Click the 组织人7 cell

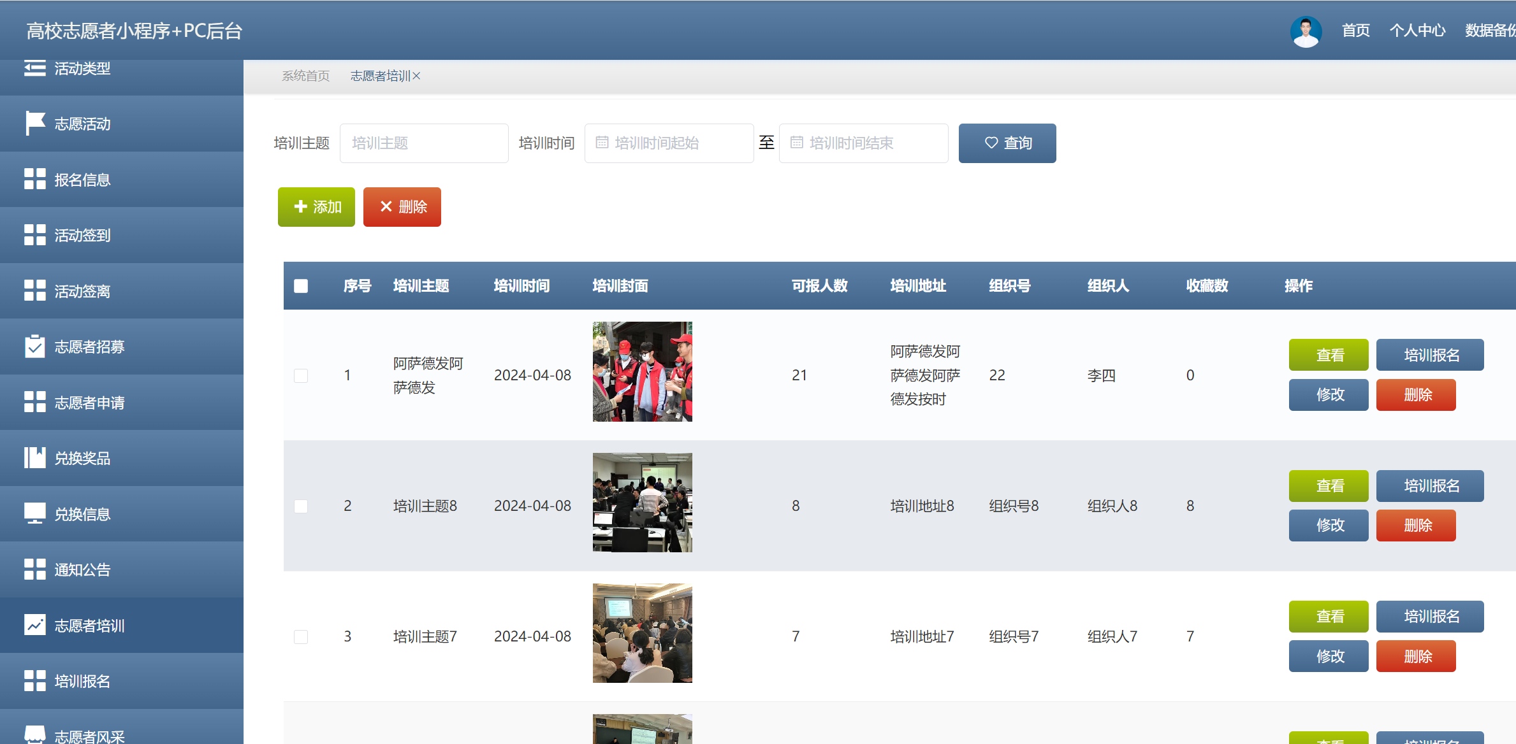coord(1112,636)
